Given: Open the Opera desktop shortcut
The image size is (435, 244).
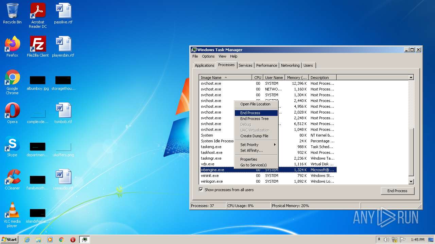Looking at the screenshot, I should (x=12, y=113).
